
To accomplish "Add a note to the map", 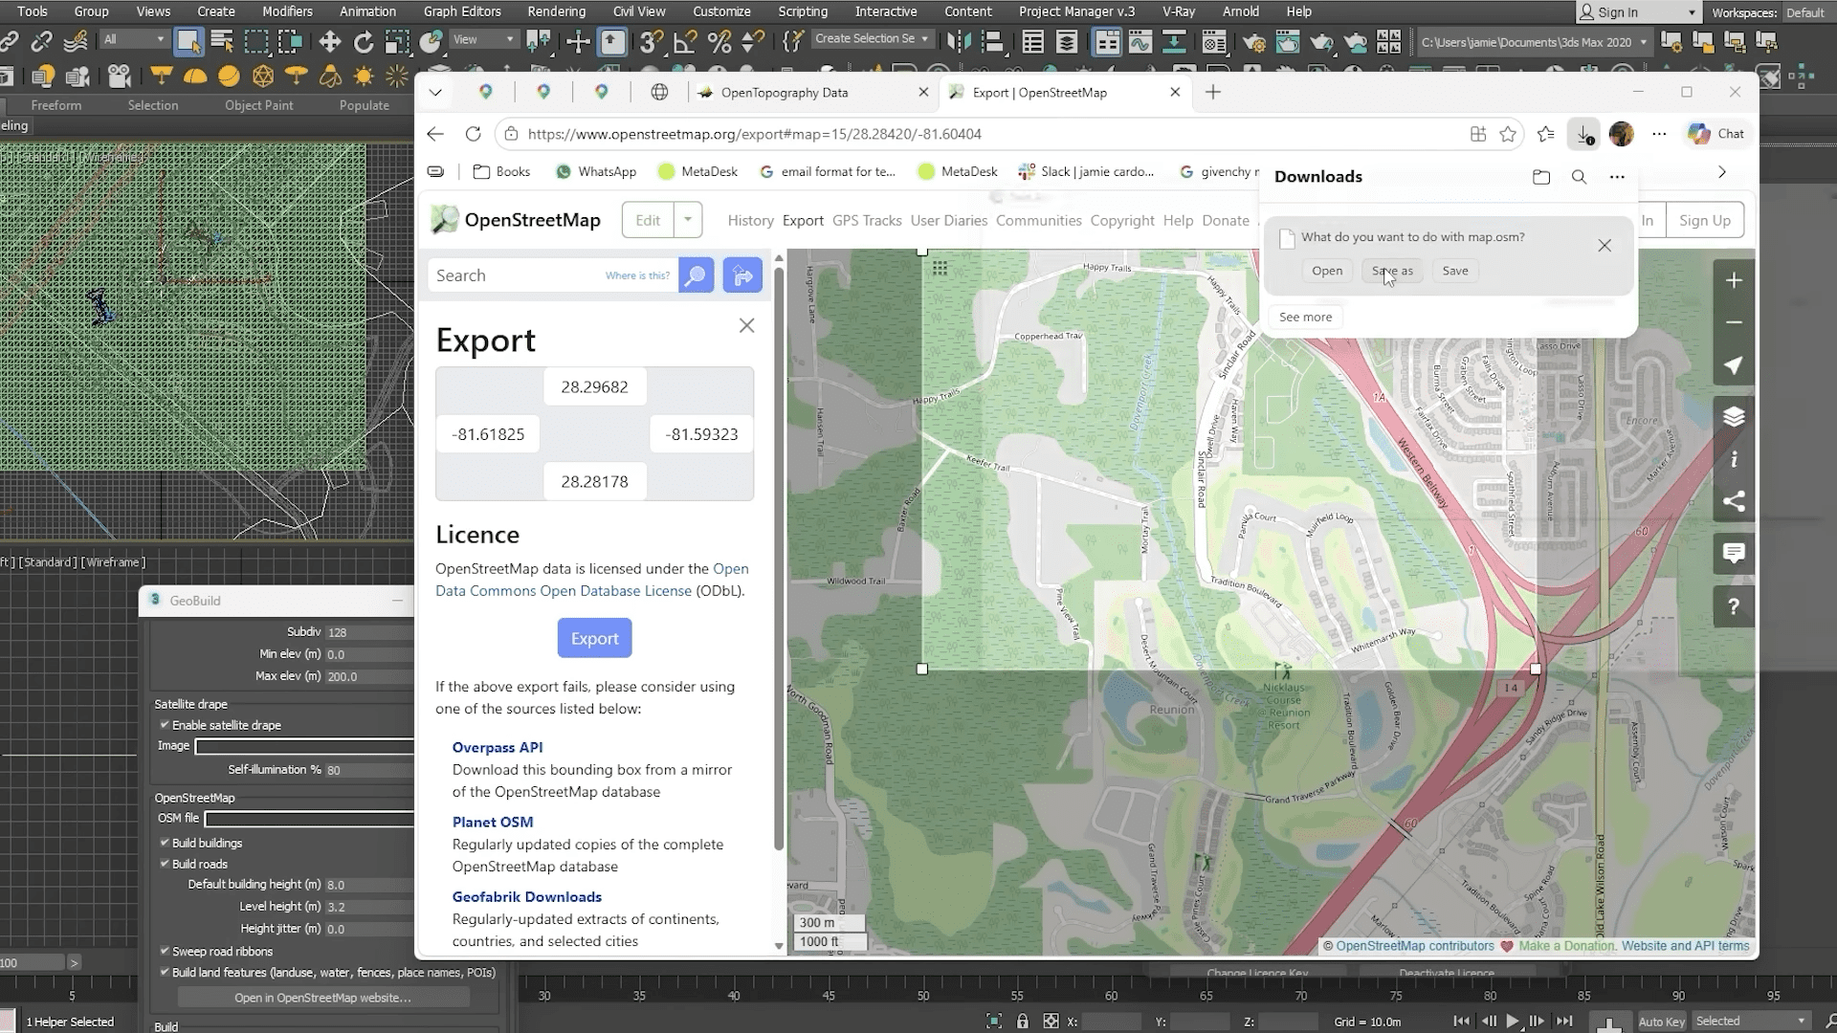I will click(x=1734, y=553).
